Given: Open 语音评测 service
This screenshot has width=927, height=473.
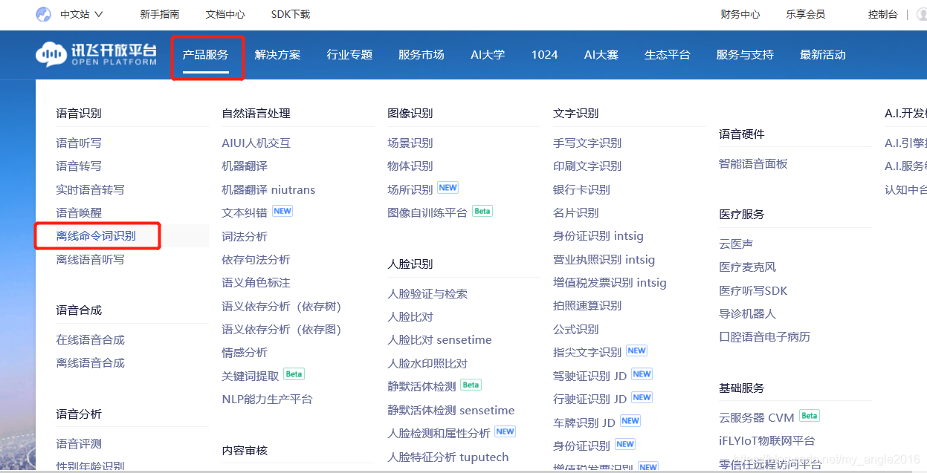Looking at the screenshot, I should click(79, 443).
